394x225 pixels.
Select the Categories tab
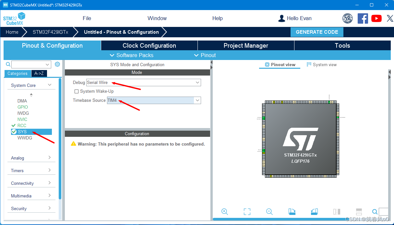18,74
